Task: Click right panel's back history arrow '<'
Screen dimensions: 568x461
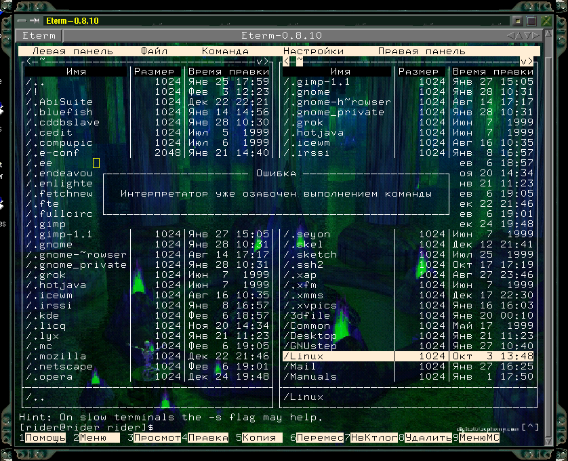Action: point(286,61)
